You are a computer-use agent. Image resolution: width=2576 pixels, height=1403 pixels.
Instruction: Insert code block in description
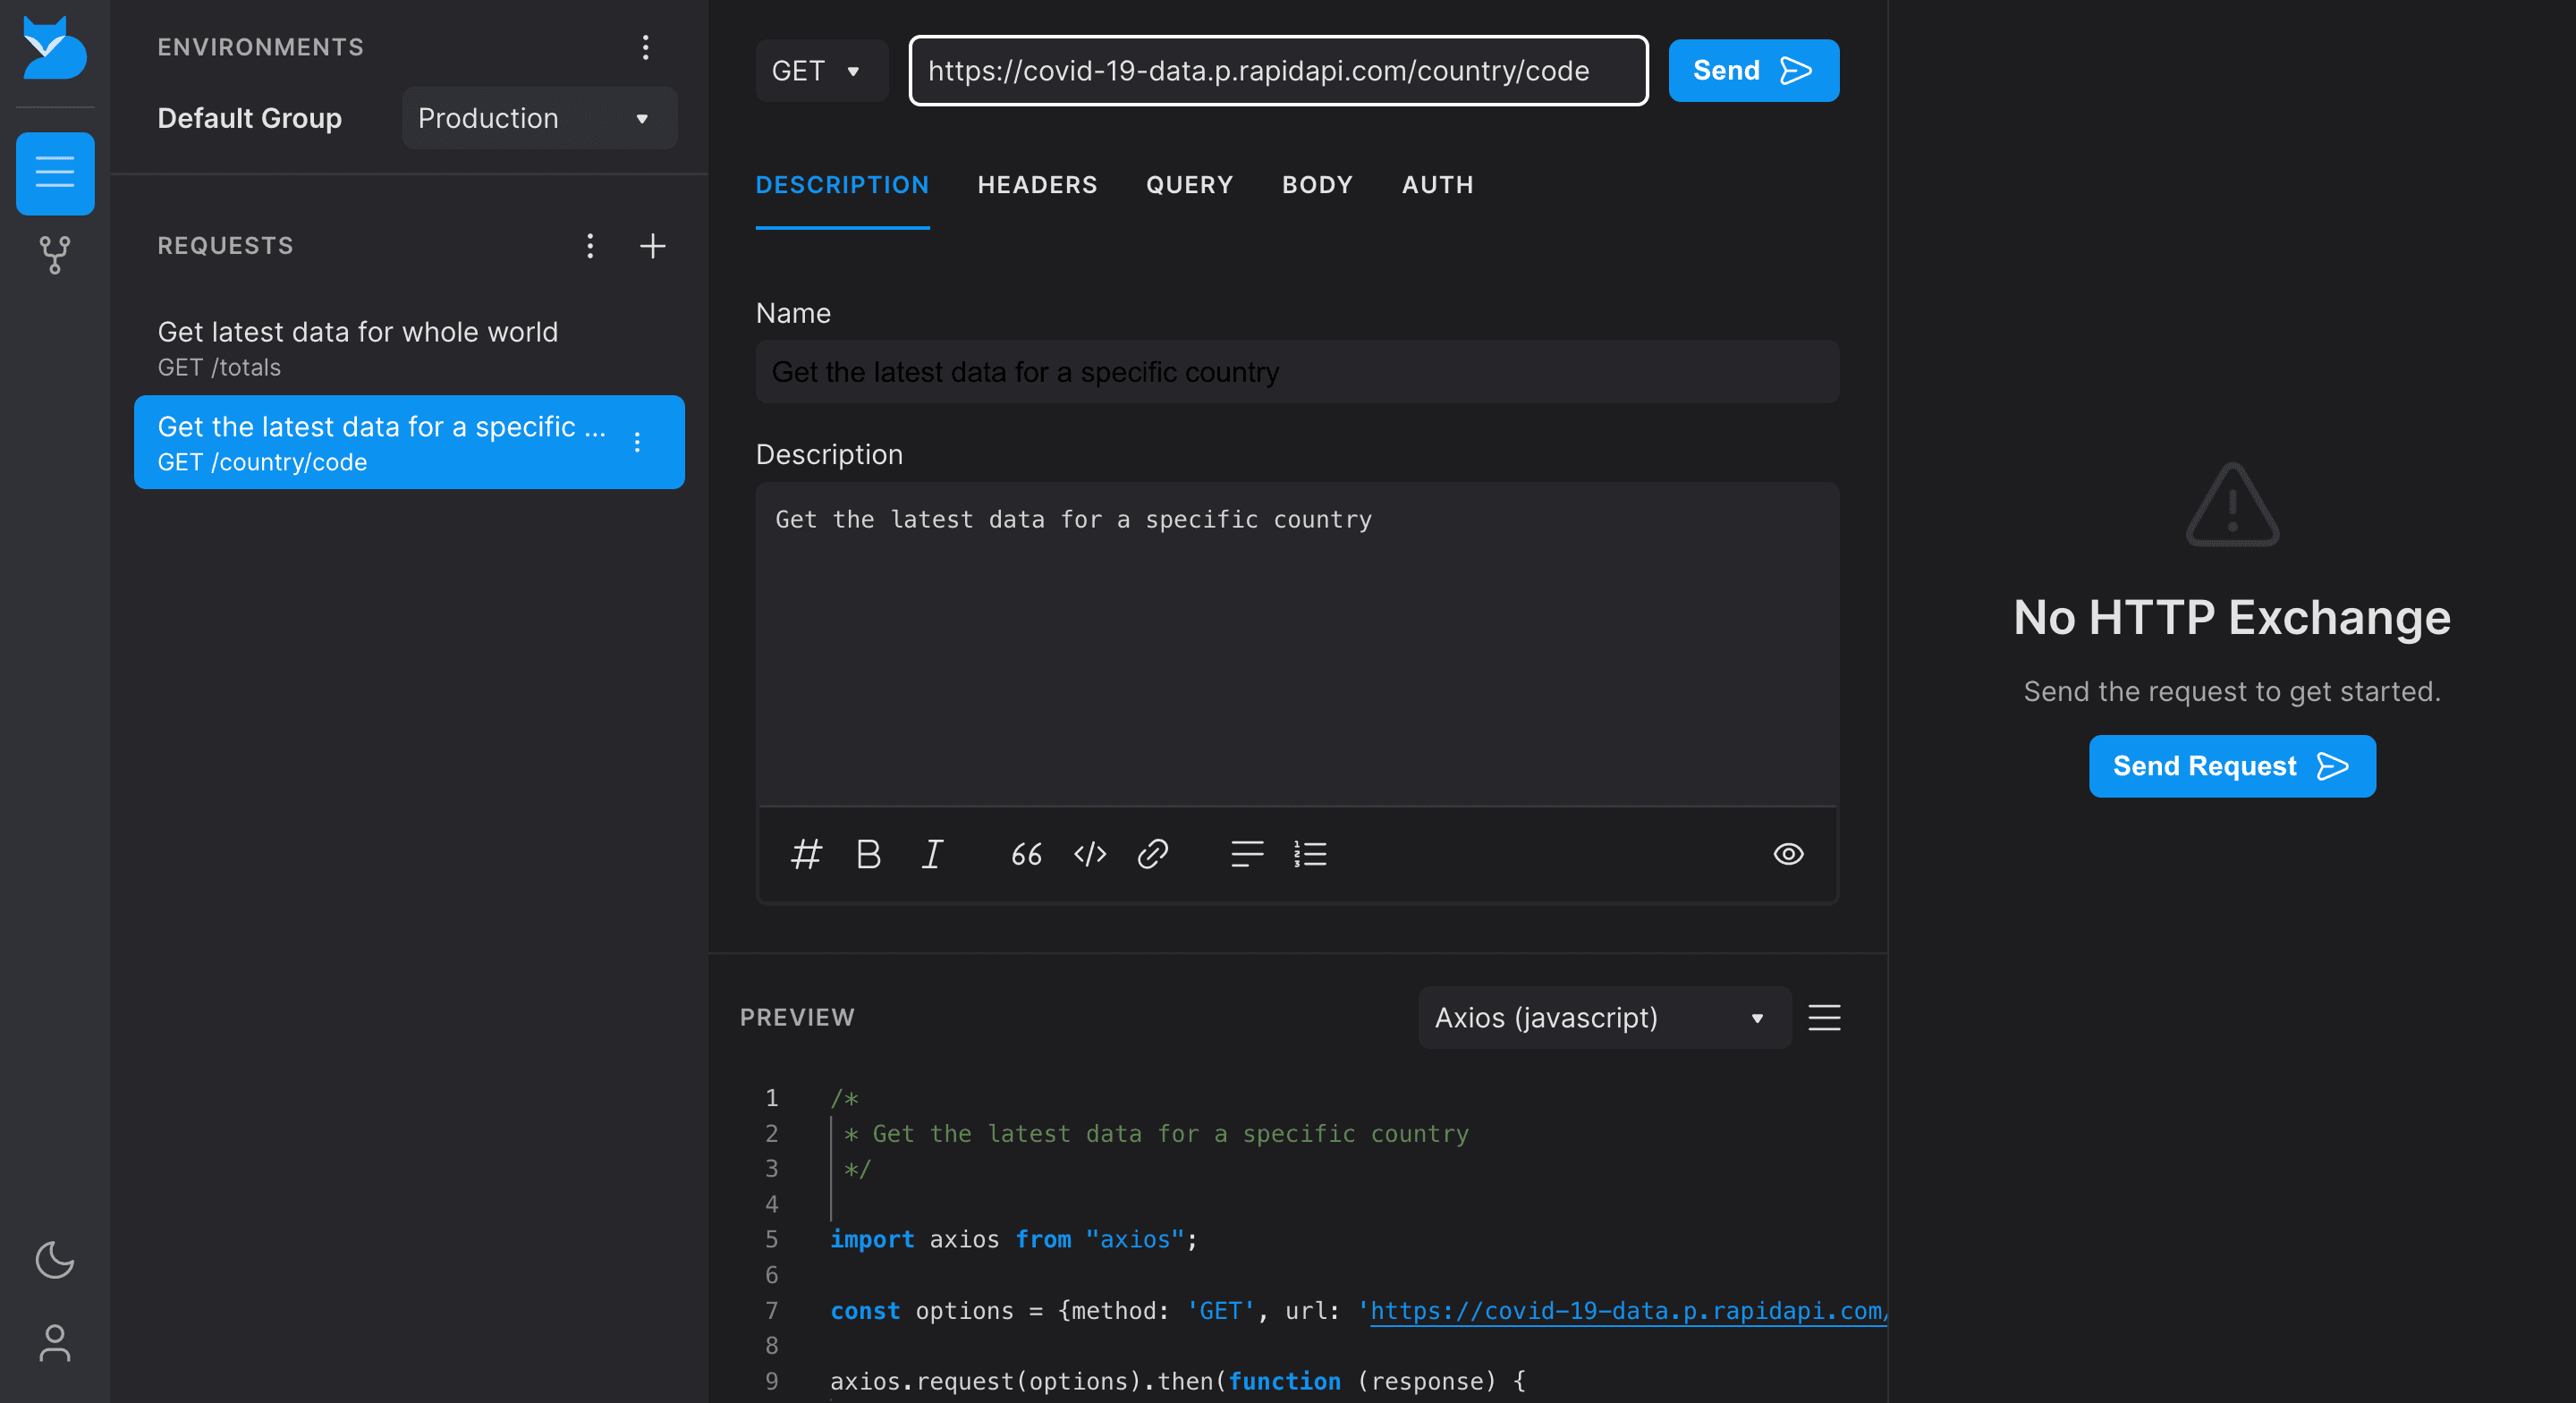tap(1090, 854)
